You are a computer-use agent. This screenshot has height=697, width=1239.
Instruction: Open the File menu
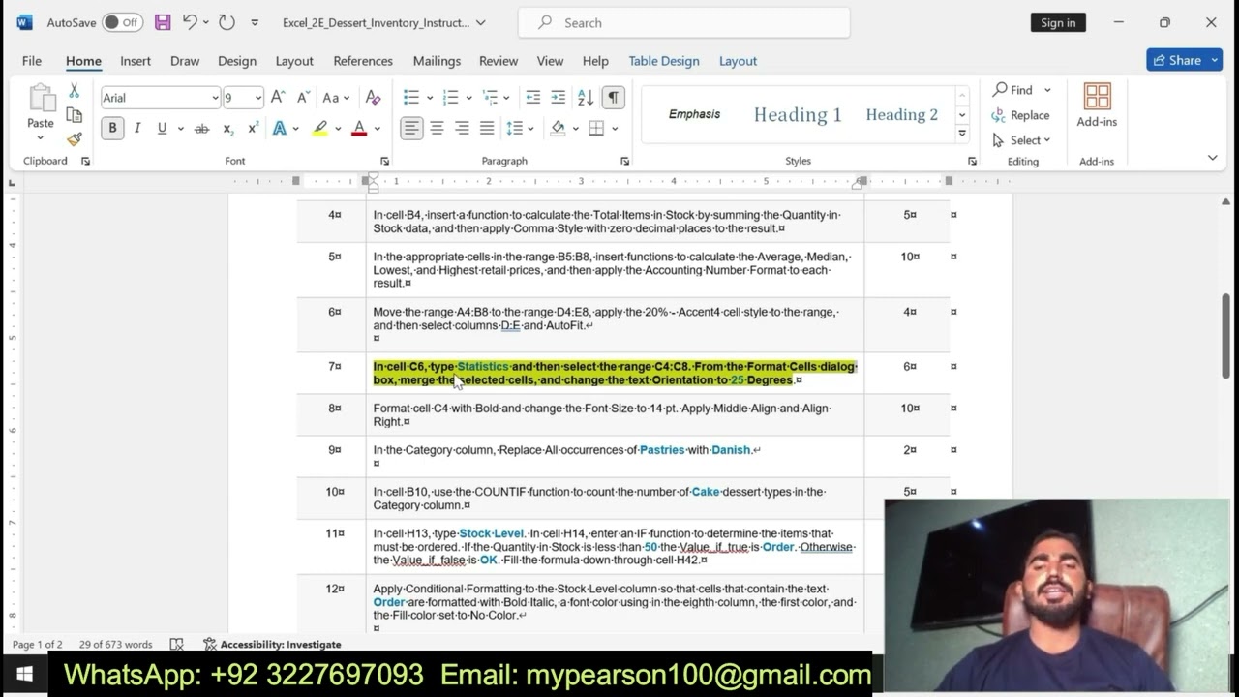pyautogui.click(x=32, y=60)
